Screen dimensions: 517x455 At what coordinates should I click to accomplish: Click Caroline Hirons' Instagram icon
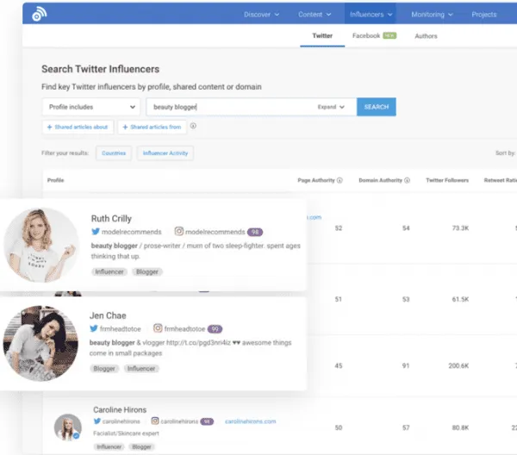click(x=155, y=421)
